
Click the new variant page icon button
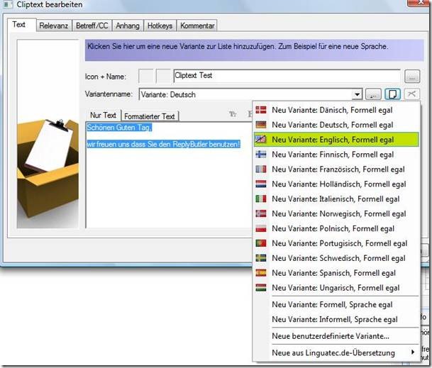392,94
